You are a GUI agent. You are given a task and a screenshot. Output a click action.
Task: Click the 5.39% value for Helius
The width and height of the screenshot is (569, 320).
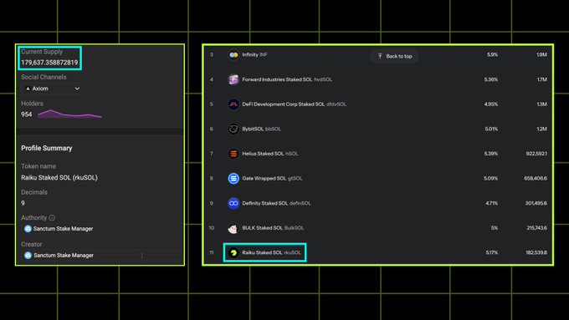tap(491, 154)
